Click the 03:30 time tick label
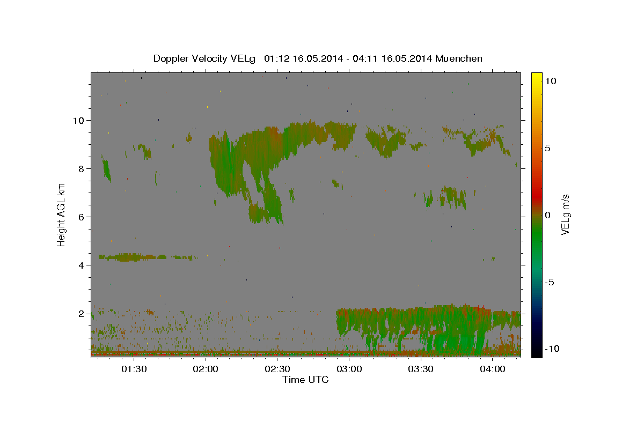The image size is (644, 429). pyautogui.click(x=421, y=369)
